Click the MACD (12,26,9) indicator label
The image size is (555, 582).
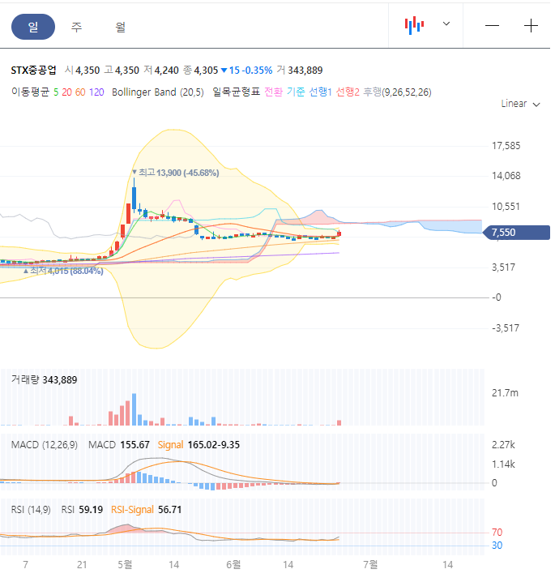(x=45, y=445)
